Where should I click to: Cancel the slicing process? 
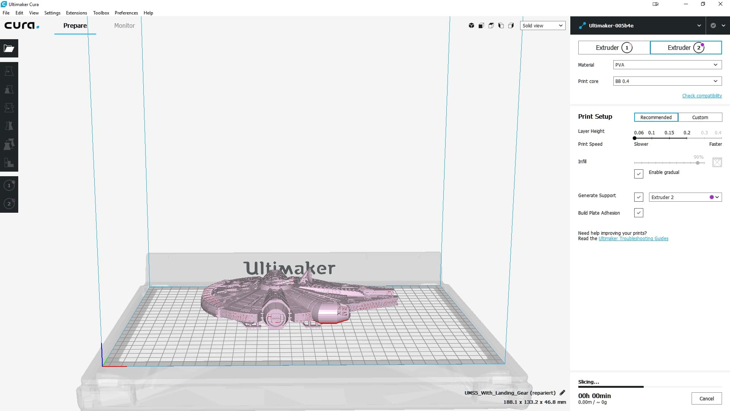pos(706,398)
